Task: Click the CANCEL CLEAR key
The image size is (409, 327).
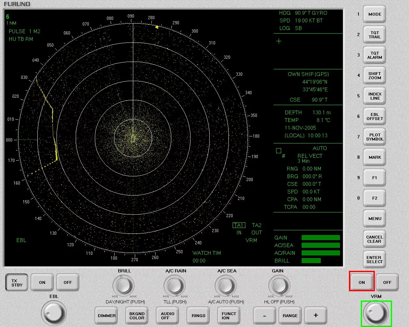Action: pos(374,239)
